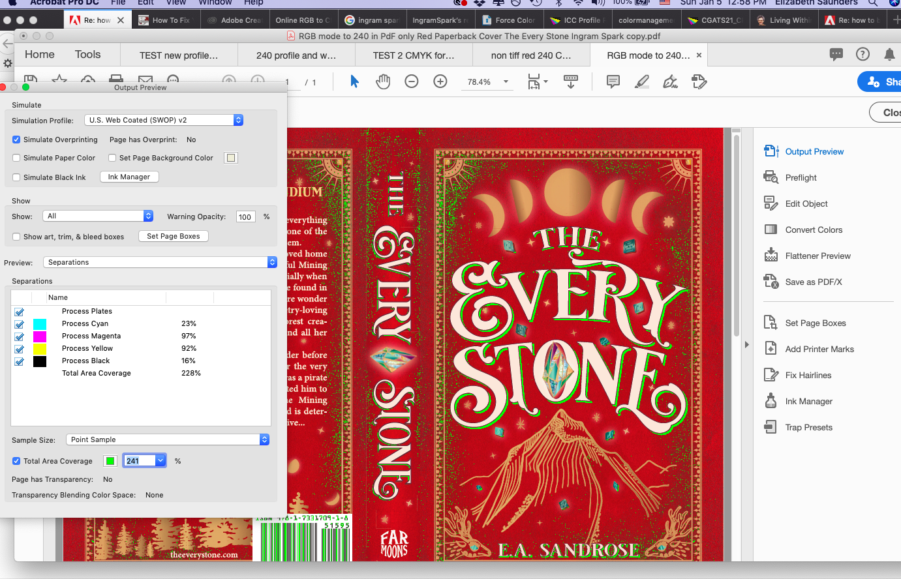The image size is (901, 579).
Task: Click the print document icon
Action: pyautogui.click(x=116, y=78)
